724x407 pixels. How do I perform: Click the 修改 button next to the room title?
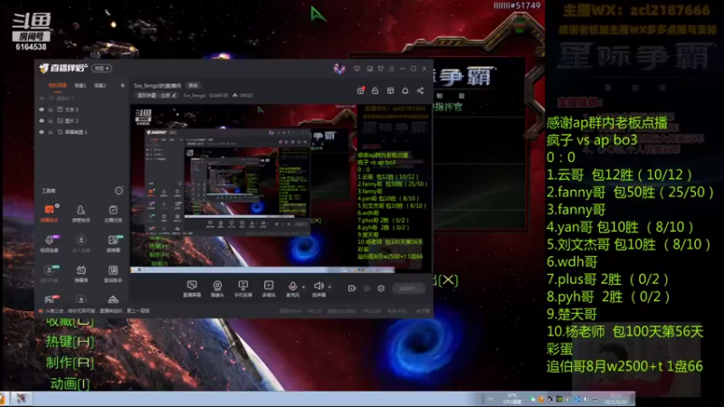coord(193,85)
